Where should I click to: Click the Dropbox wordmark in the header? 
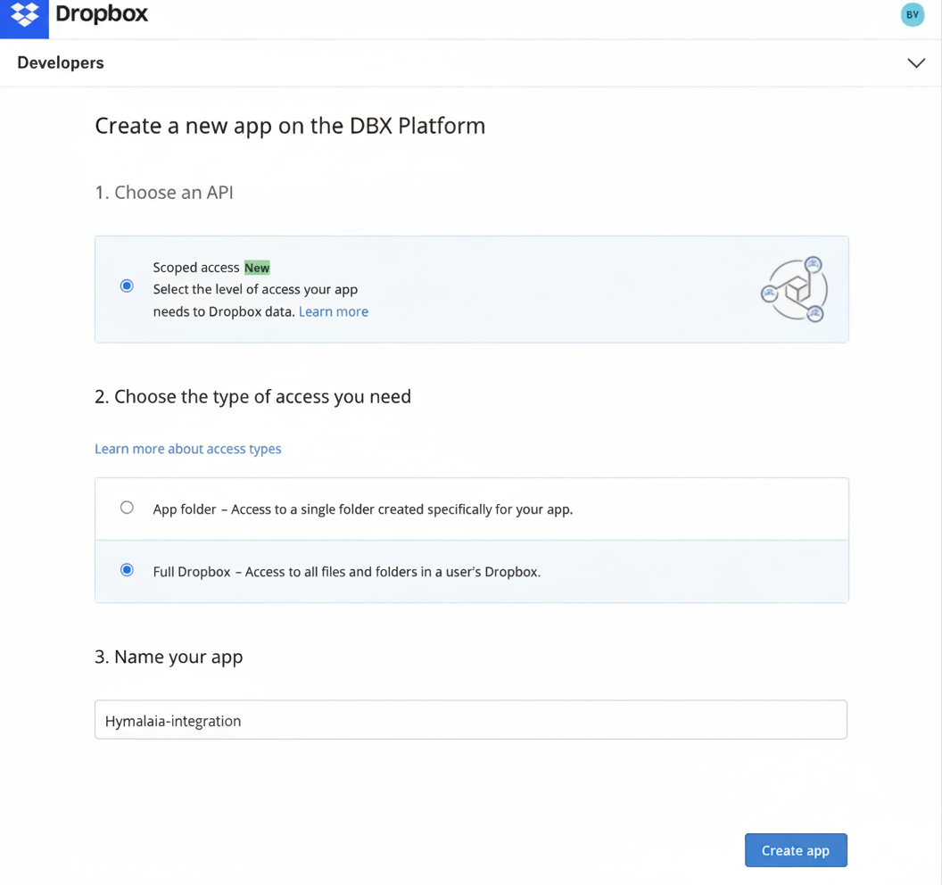pos(101,14)
